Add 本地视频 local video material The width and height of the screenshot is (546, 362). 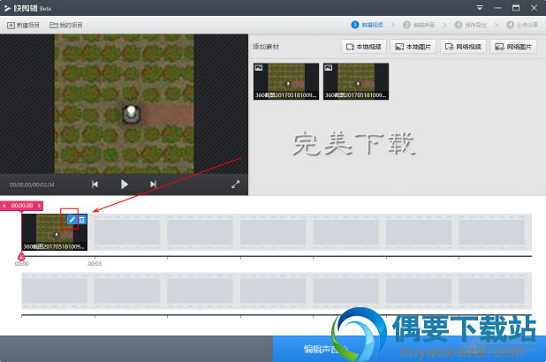click(x=364, y=47)
